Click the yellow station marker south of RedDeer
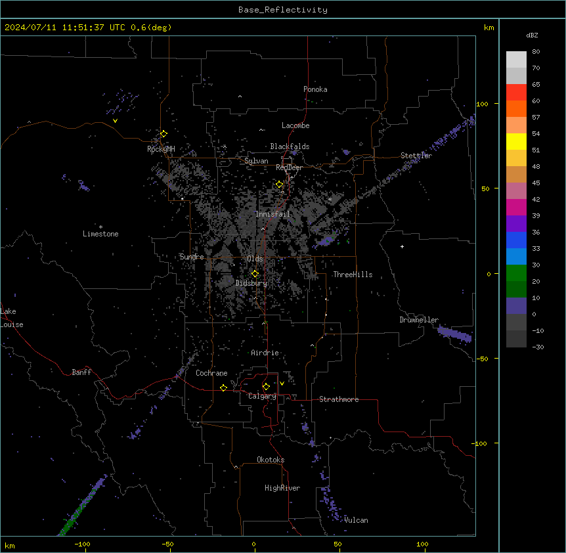566x553 pixels. [280, 185]
